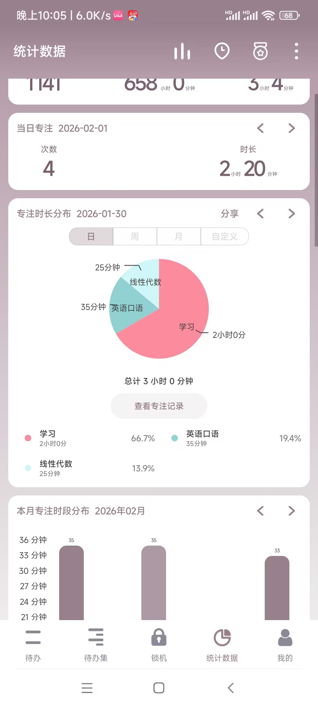Tap the pink 学习 legend dot
This screenshot has height=707, width=318.
click(28, 438)
